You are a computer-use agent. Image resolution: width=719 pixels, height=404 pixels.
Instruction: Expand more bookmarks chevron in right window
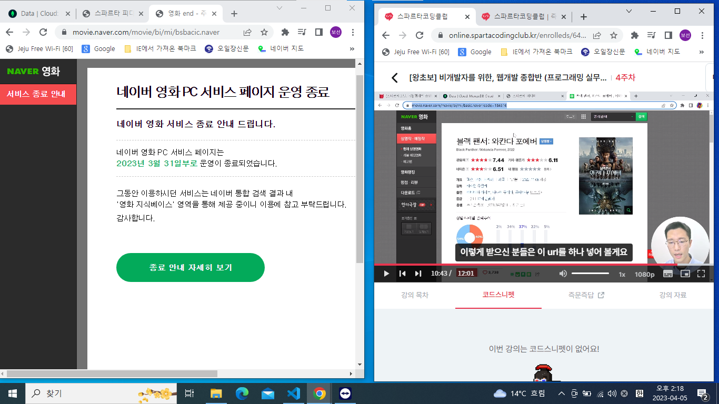point(702,52)
